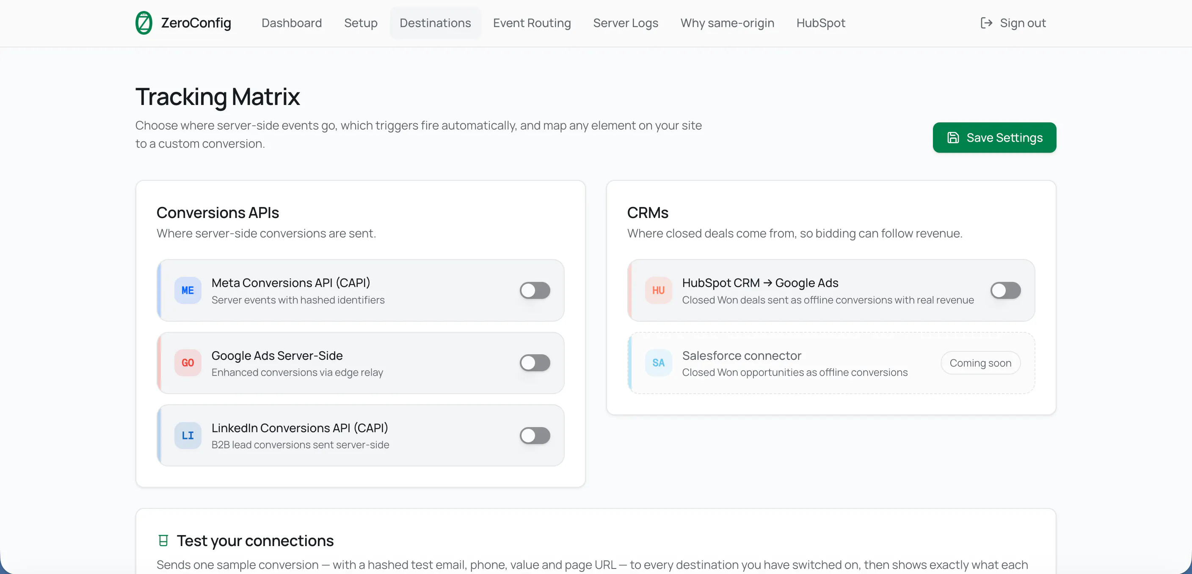Open Event Routing in the navigation

[x=532, y=23]
